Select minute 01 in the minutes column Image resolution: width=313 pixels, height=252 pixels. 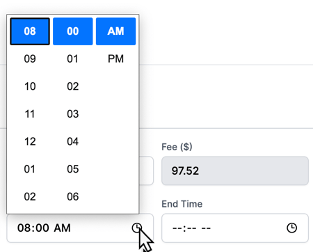point(73,58)
